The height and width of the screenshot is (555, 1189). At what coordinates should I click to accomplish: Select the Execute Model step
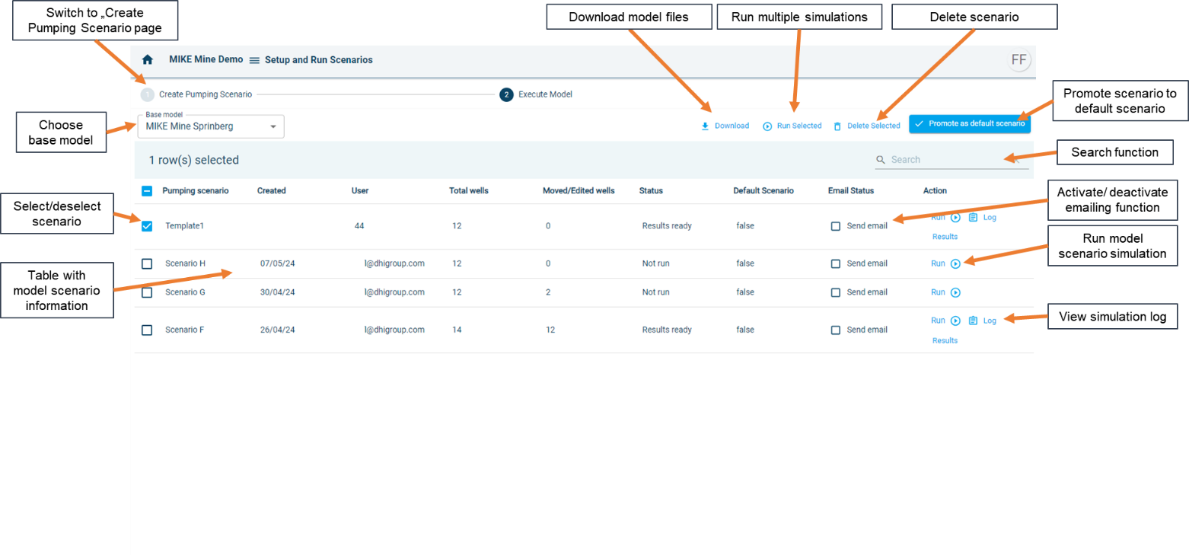pyautogui.click(x=544, y=94)
